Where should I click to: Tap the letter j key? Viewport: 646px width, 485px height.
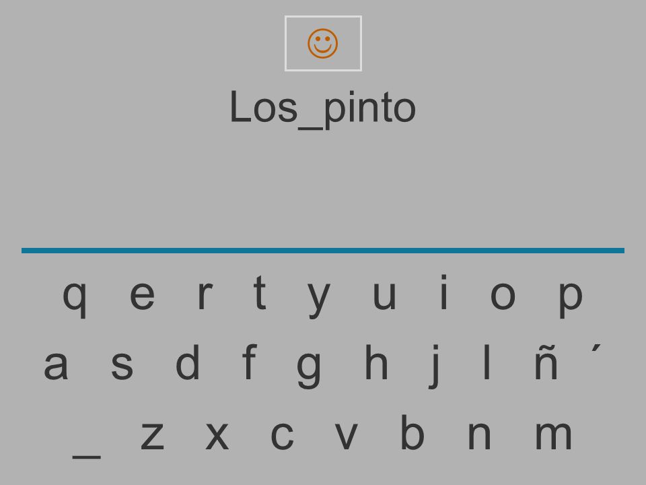tap(434, 366)
